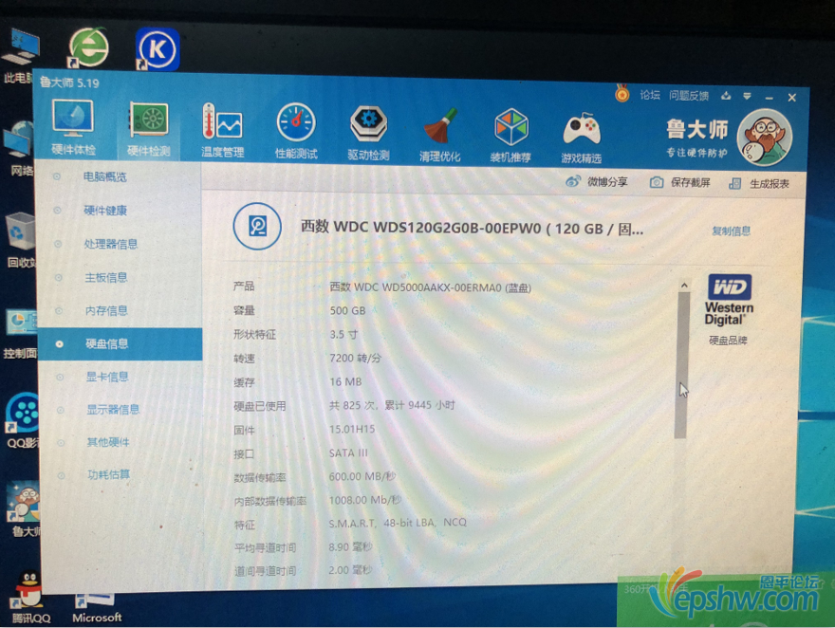Viewport: 835px width, 628px height.
Task: Click 保存截屏 save screenshot
Action: [679, 182]
